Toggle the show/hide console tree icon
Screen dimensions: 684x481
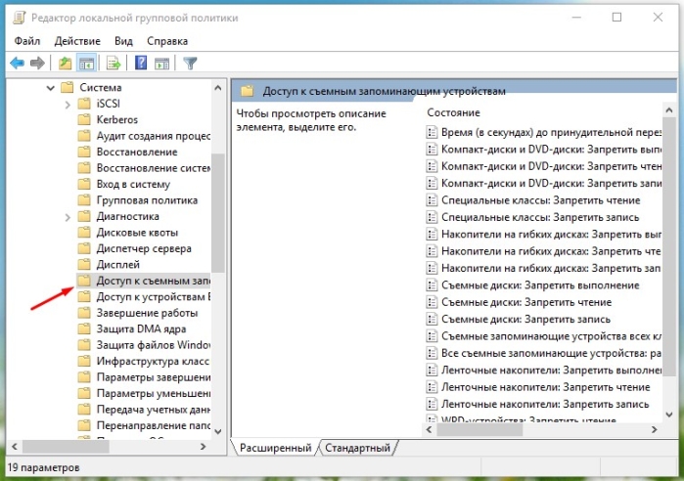[x=86, y=64]
